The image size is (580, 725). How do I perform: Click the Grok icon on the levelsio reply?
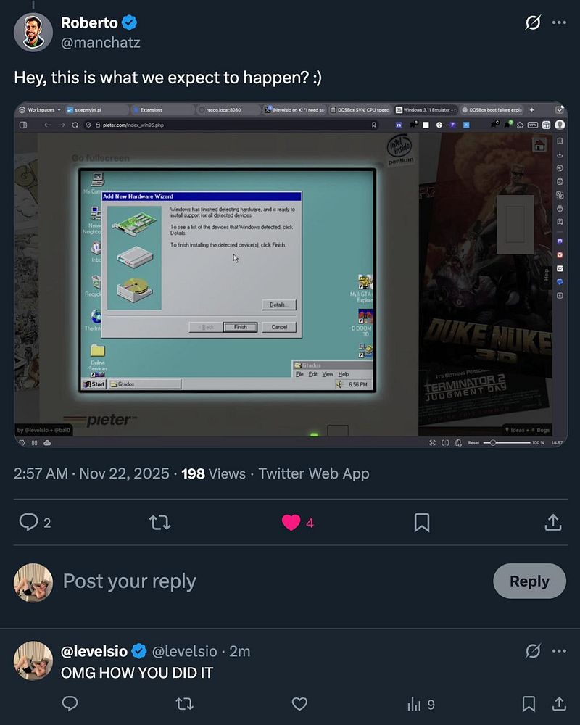click(533, 651)
